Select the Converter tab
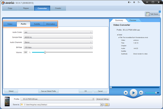This screenshot has height=109, width=163. coord(42,8)
